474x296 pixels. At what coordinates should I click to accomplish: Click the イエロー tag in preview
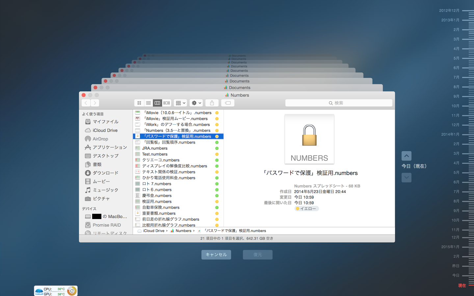click(x=306, y=209)
